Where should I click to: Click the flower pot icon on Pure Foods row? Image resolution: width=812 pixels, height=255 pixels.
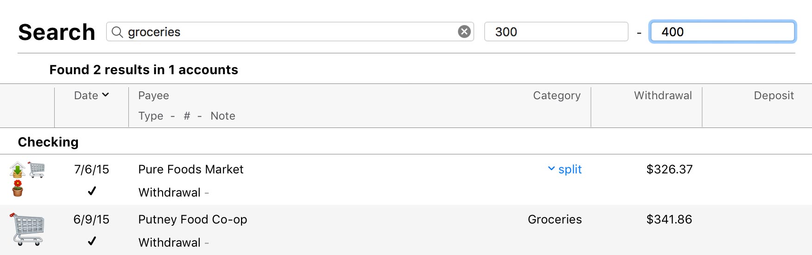tap(18, 188)
